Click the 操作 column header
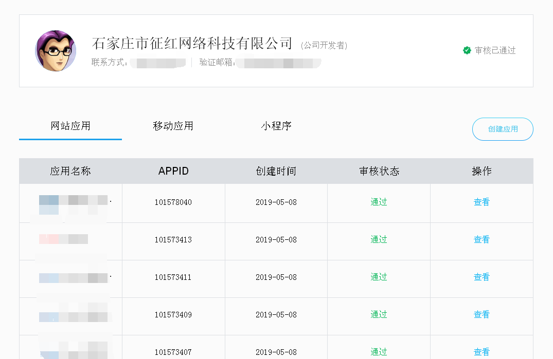This screenshot has height=359, width=553. click(482, 171)
